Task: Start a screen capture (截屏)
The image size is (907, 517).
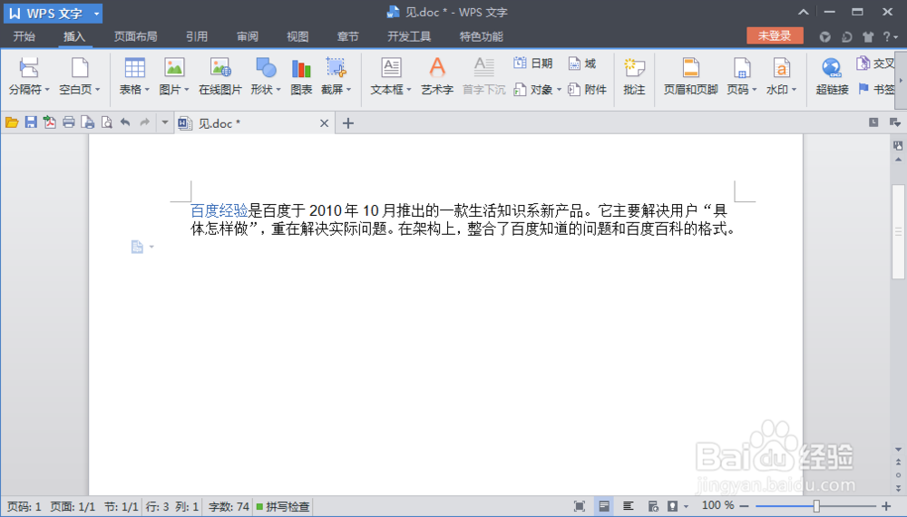Action: click(x=336, y=76)
